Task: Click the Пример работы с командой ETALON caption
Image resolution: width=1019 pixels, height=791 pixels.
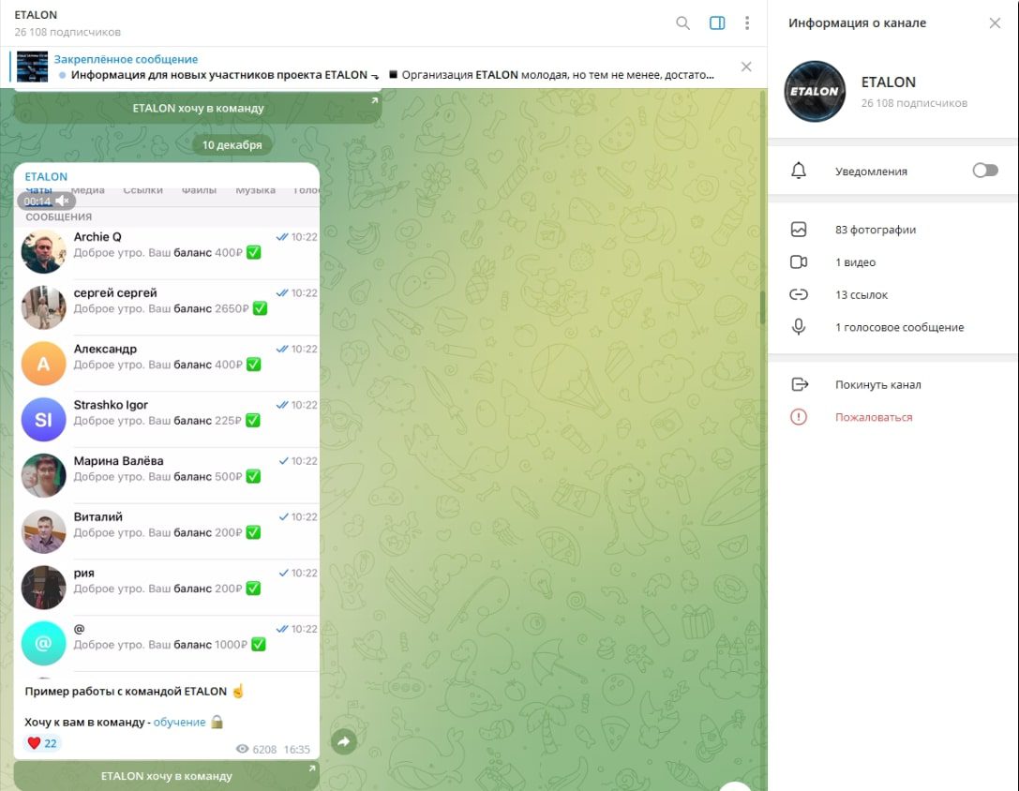Action: tap(126, 691)
